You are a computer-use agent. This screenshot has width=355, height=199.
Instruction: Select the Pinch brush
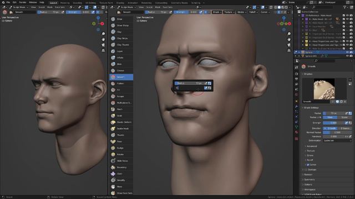[x=121, y=109]
